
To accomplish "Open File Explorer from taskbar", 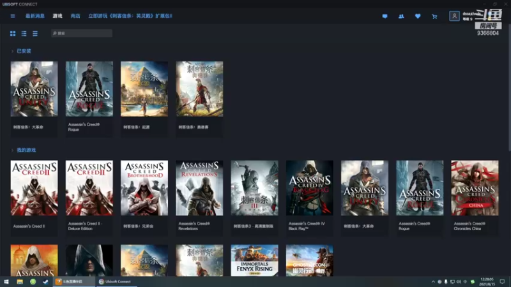I will (x=20, y=282).
